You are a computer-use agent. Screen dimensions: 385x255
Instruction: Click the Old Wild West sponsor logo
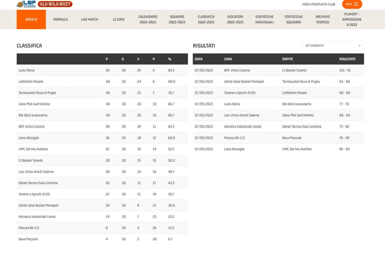point(55,4)
